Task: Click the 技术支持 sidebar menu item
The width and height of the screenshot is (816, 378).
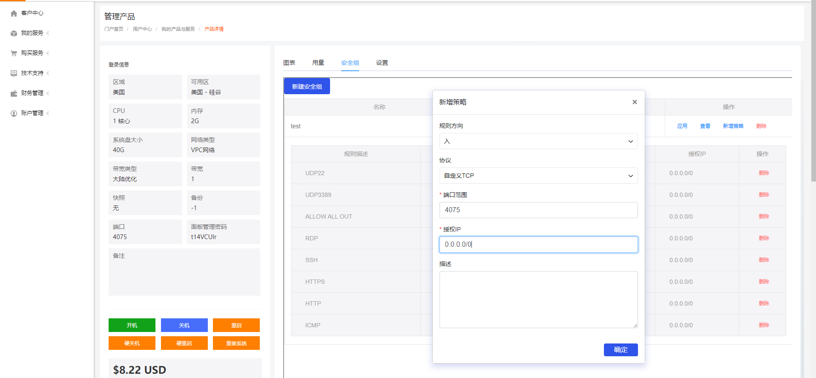Action: 32,73
